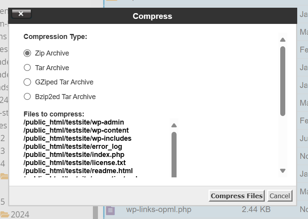Click the wp-links-opml.php file icon
This screenshot has height=219, width=308.
point(110,211)
